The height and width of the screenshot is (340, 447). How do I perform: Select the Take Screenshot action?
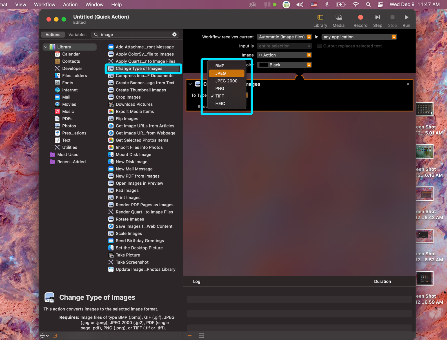(132, 262)
